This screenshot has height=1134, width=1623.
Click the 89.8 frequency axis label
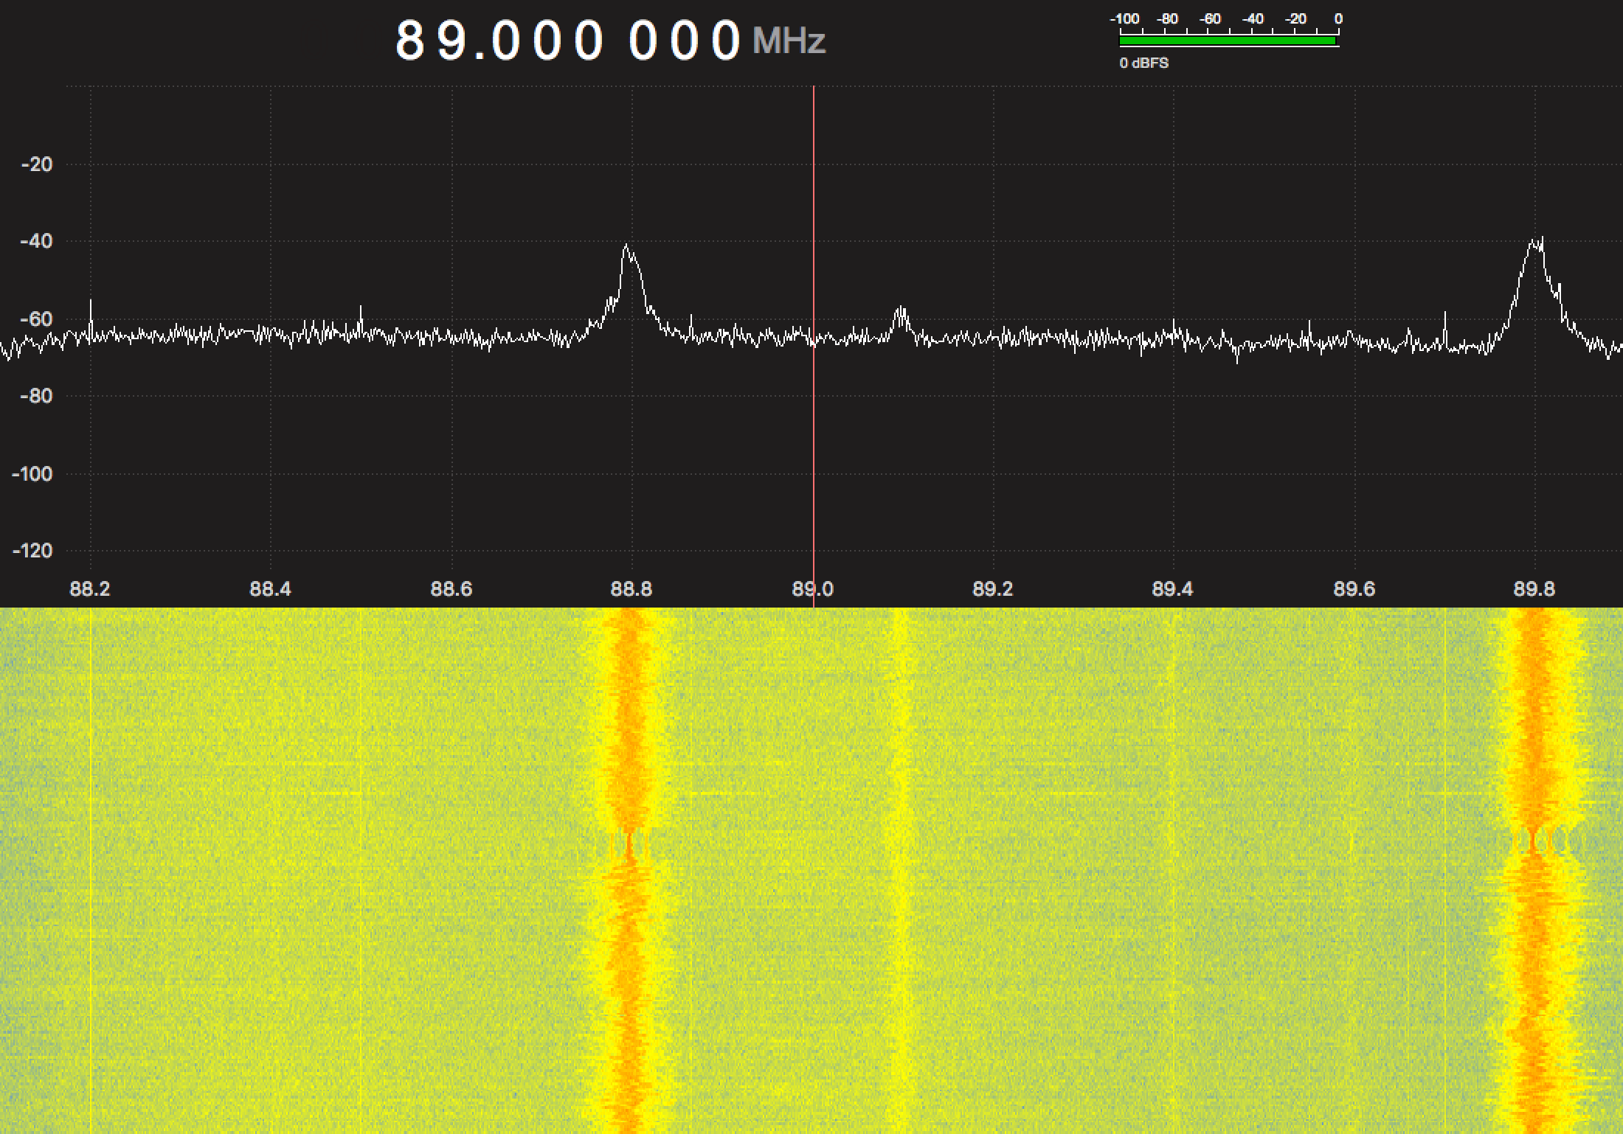(1534, 589)
